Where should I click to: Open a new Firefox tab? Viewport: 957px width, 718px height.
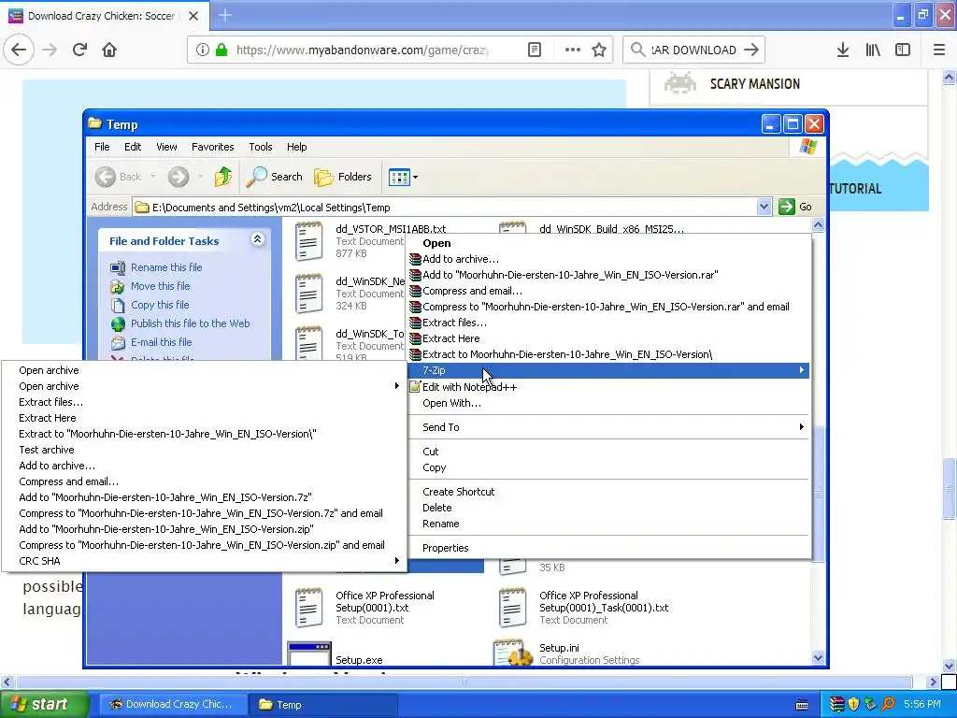(224, 15)
